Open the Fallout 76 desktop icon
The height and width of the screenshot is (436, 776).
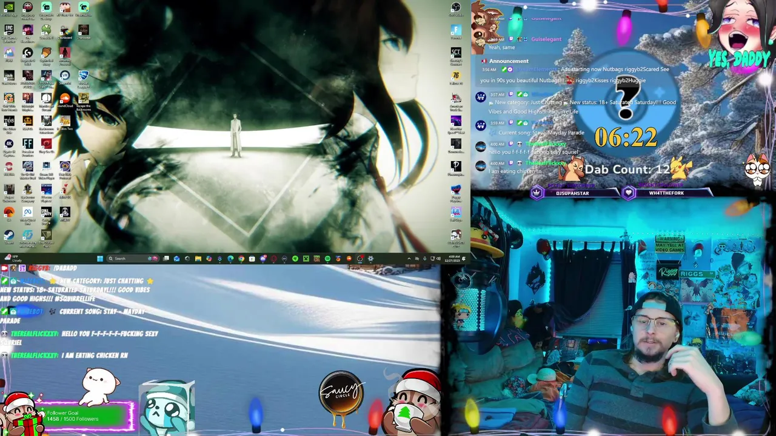[456, 77]
